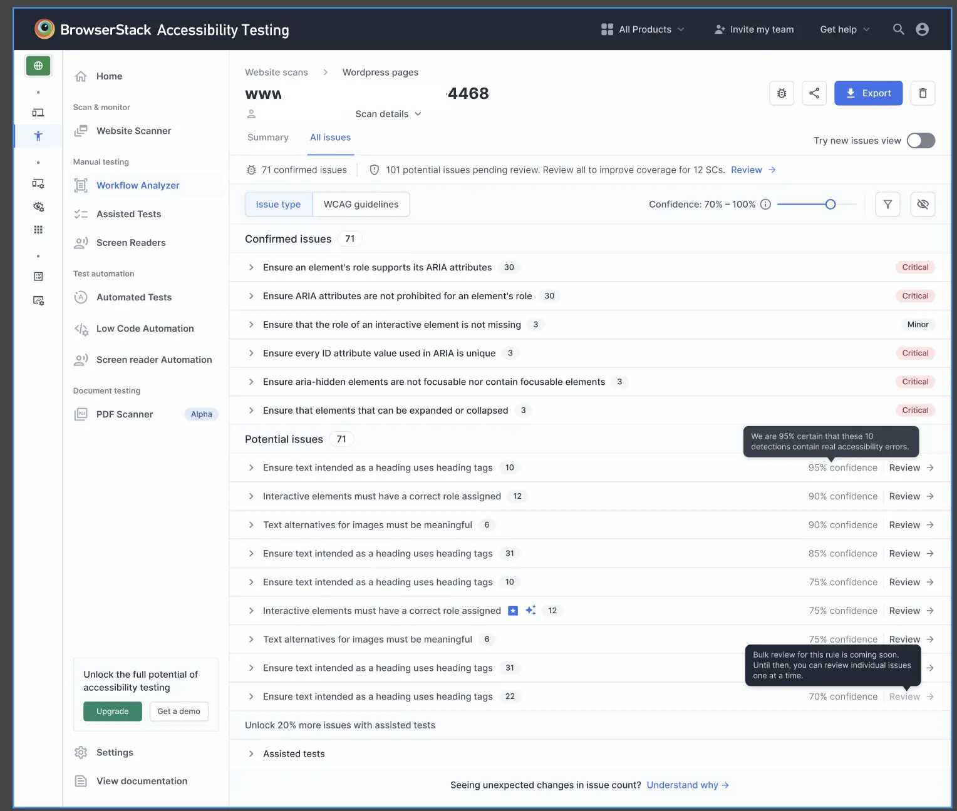Click the Website scans breadcrumb
Viewport: 957px width, 811px height.
pyautogui.click(x=276, y=73)
